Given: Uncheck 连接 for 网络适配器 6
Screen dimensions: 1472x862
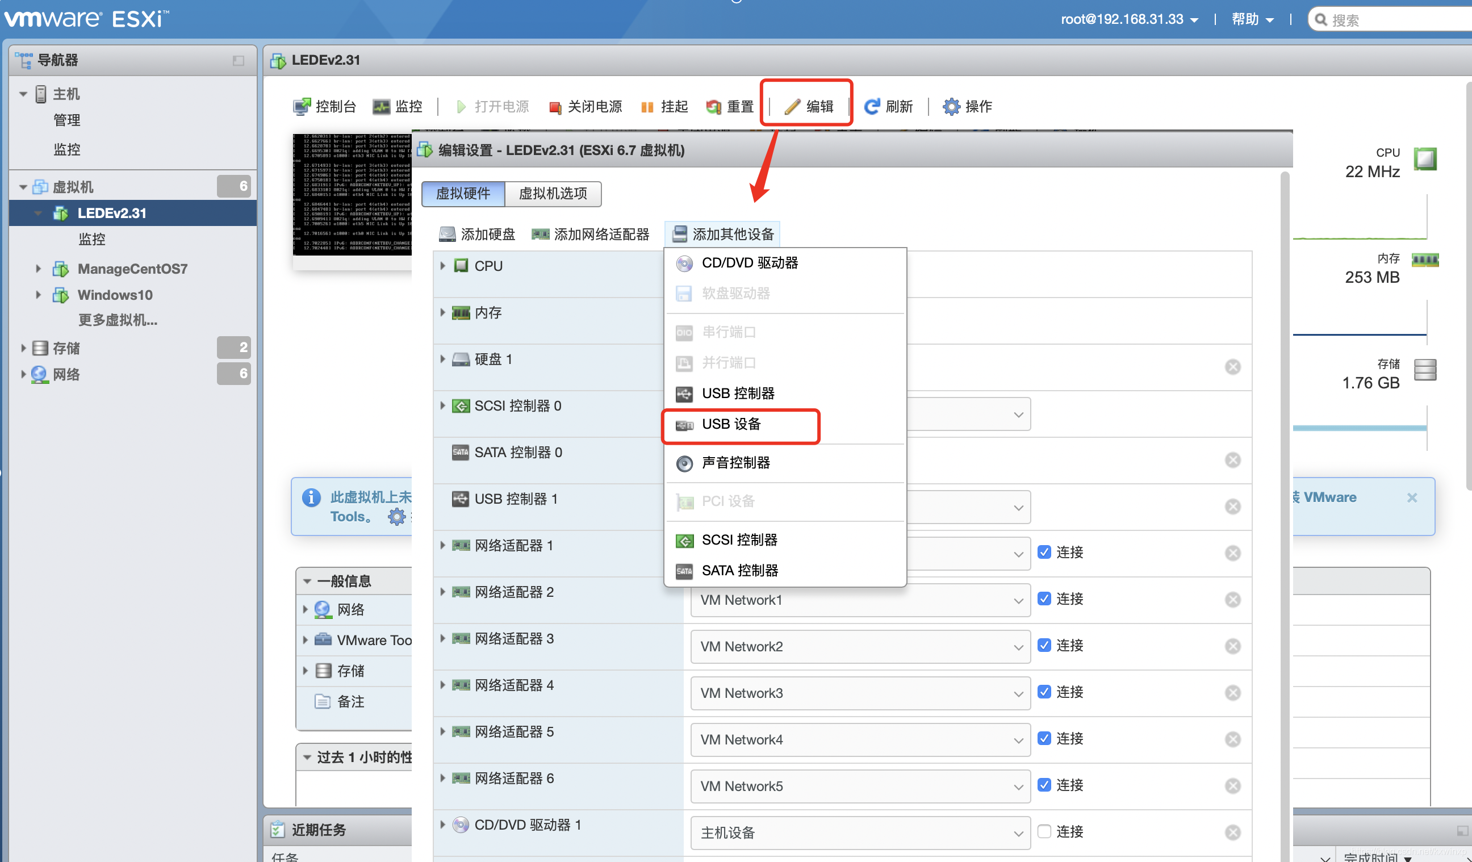Looking at the screenshot, I should [x=1044, y=784].
